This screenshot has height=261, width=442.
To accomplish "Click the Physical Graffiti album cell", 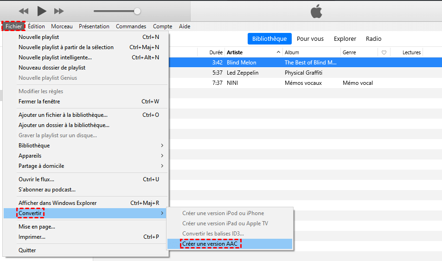I will [x=303, y=73].
